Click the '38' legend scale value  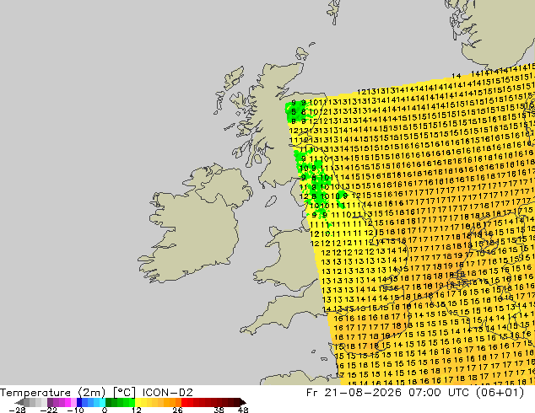point(219,410)
